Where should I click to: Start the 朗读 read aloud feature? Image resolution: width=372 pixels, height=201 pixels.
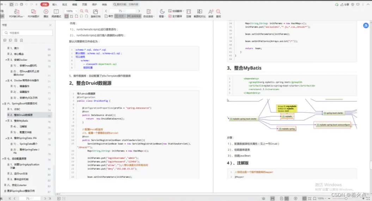pos(211,13)
